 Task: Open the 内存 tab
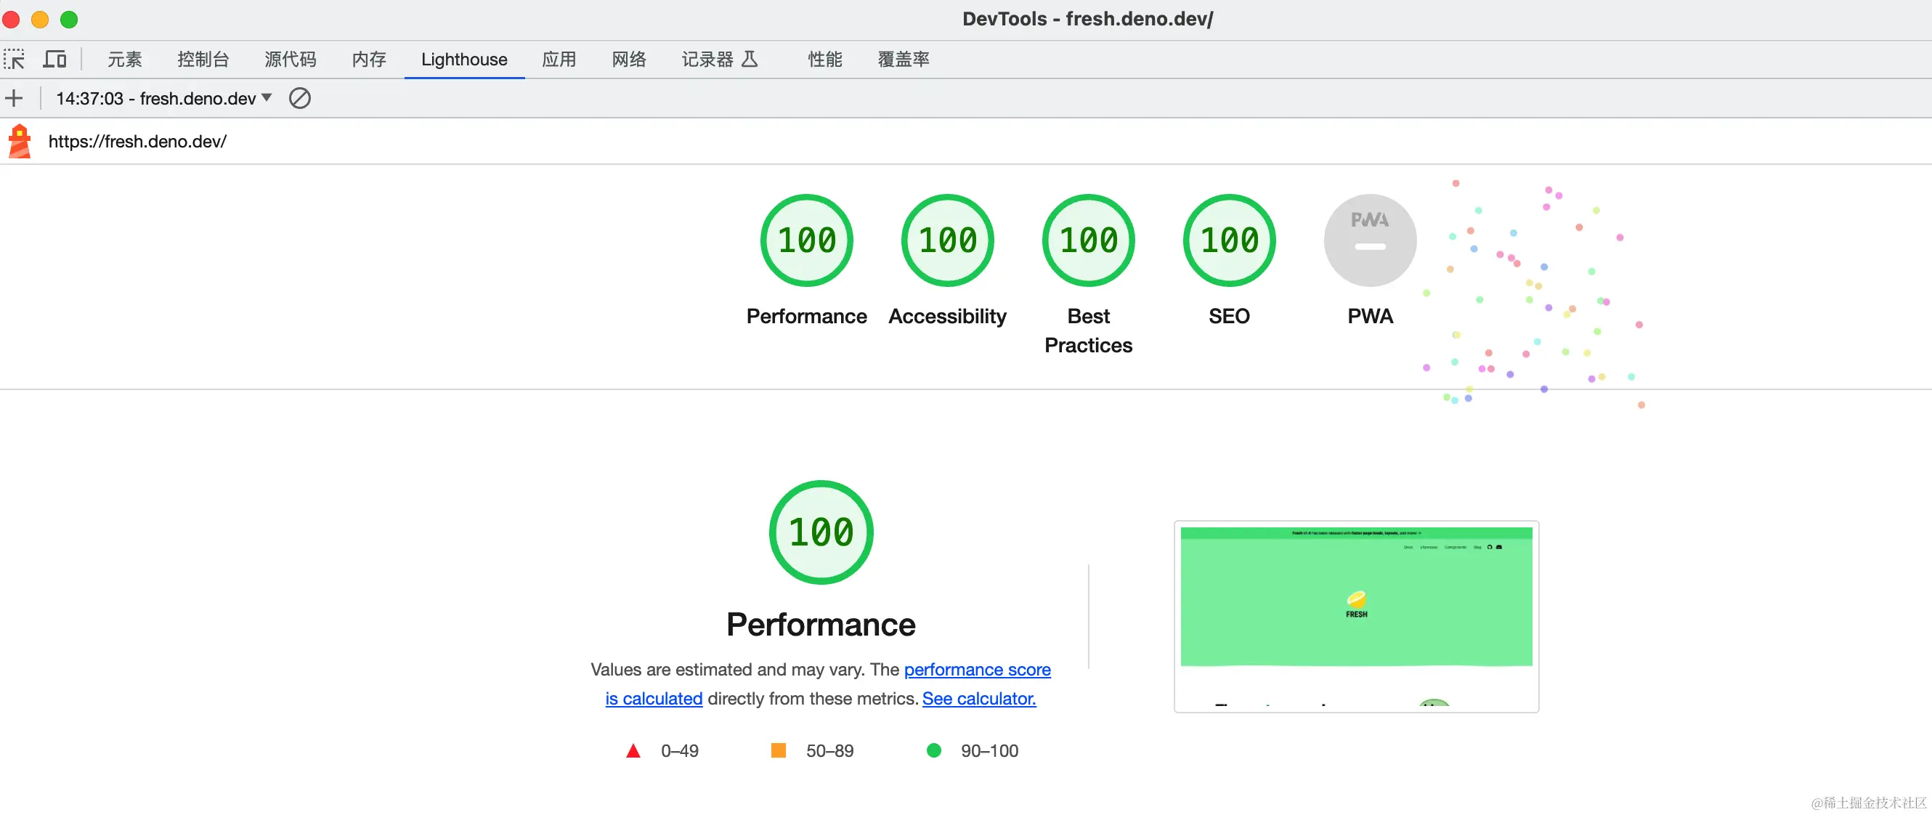point(369,60)
